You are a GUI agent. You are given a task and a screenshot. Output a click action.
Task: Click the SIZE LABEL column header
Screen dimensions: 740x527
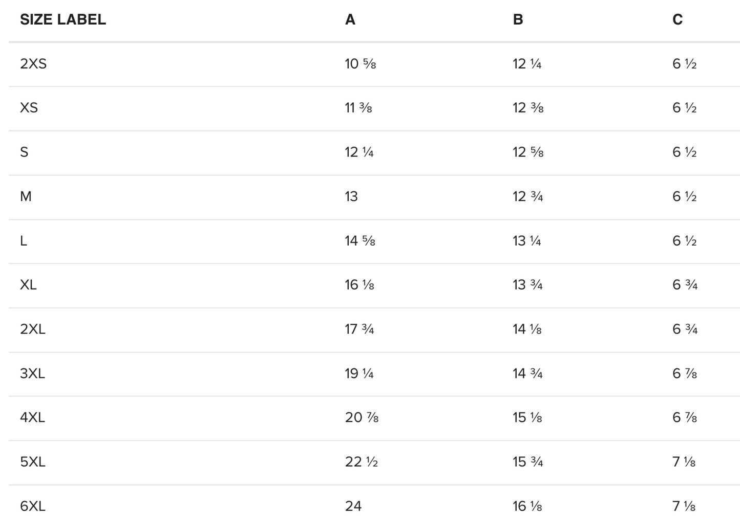(x=62, y=19)
